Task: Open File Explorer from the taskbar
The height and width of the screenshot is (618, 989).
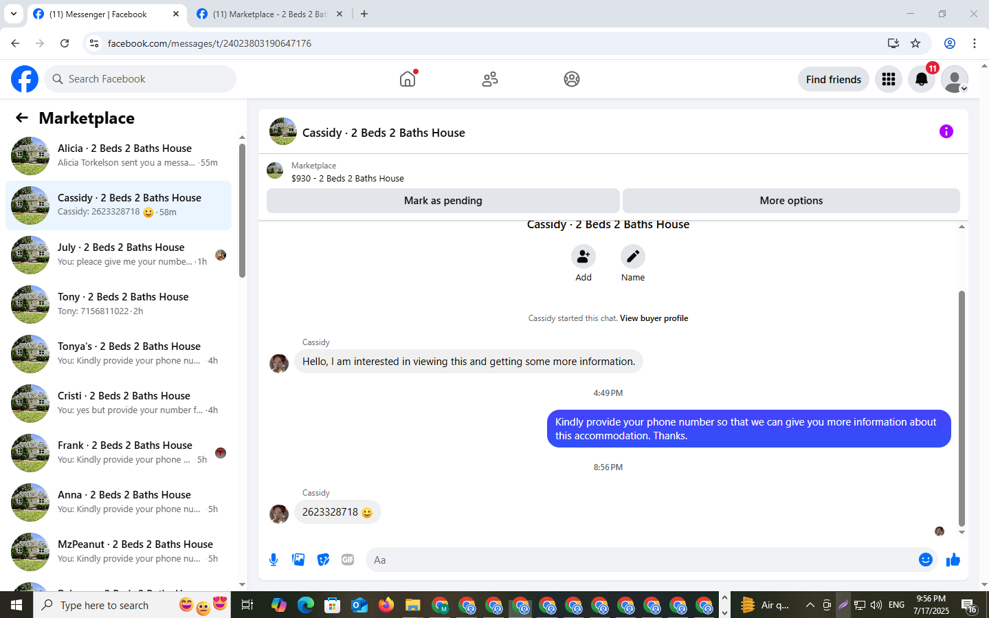Action: point(412,605)
